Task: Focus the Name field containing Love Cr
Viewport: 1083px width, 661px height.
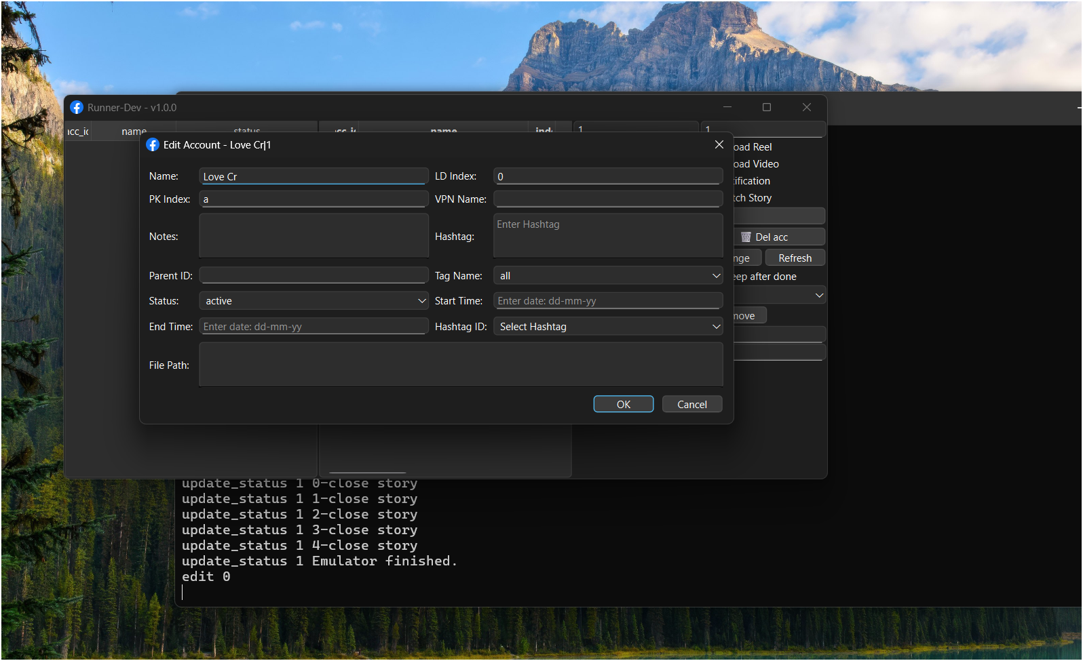Action: tap(313, 177)
